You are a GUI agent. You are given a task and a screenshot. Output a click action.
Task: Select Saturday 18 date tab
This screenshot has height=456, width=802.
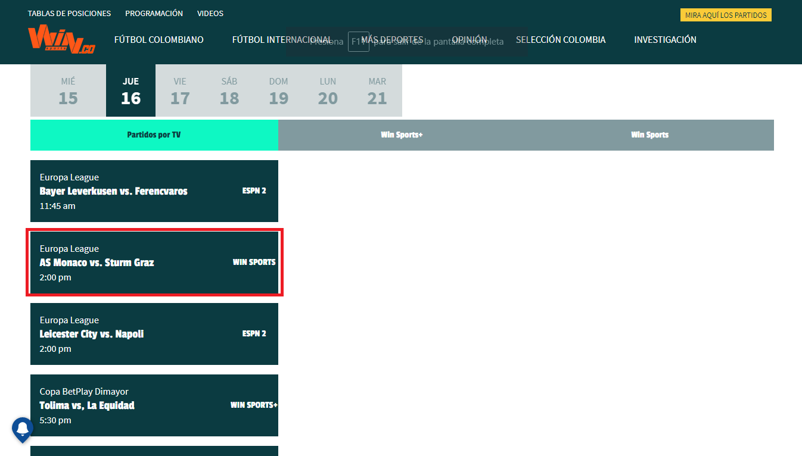(229, 90)
